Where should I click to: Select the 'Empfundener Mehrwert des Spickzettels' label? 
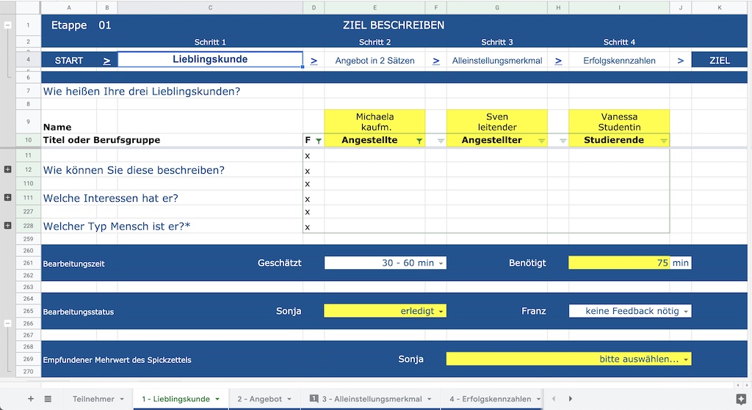[117, 359]
